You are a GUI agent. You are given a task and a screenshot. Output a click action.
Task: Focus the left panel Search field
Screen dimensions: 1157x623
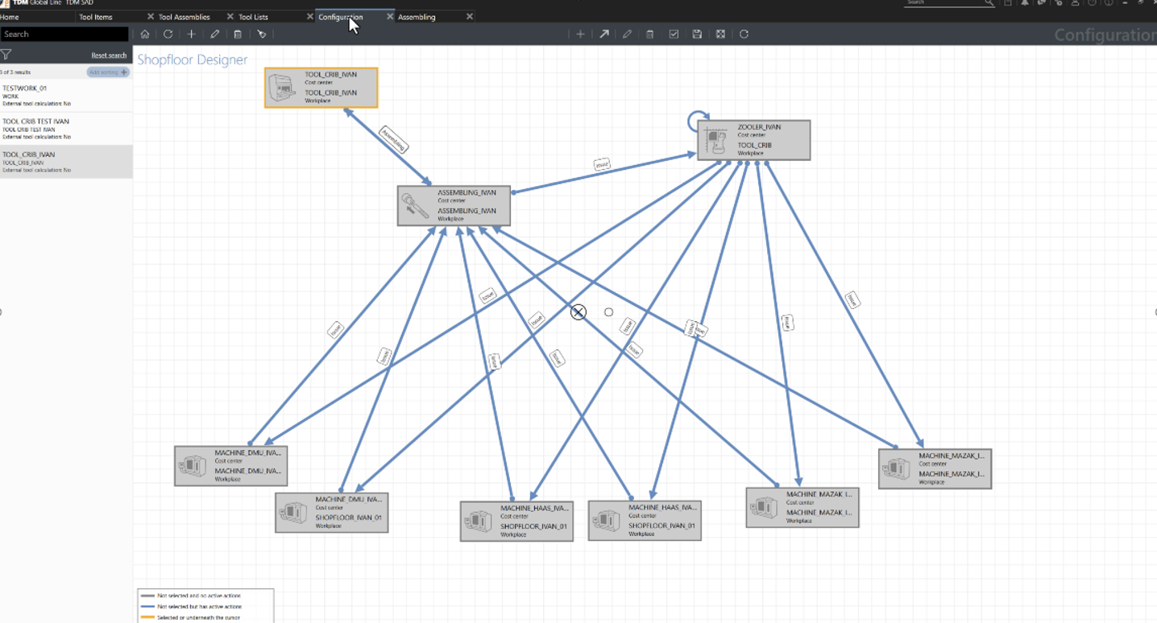[x=64, y=34]
